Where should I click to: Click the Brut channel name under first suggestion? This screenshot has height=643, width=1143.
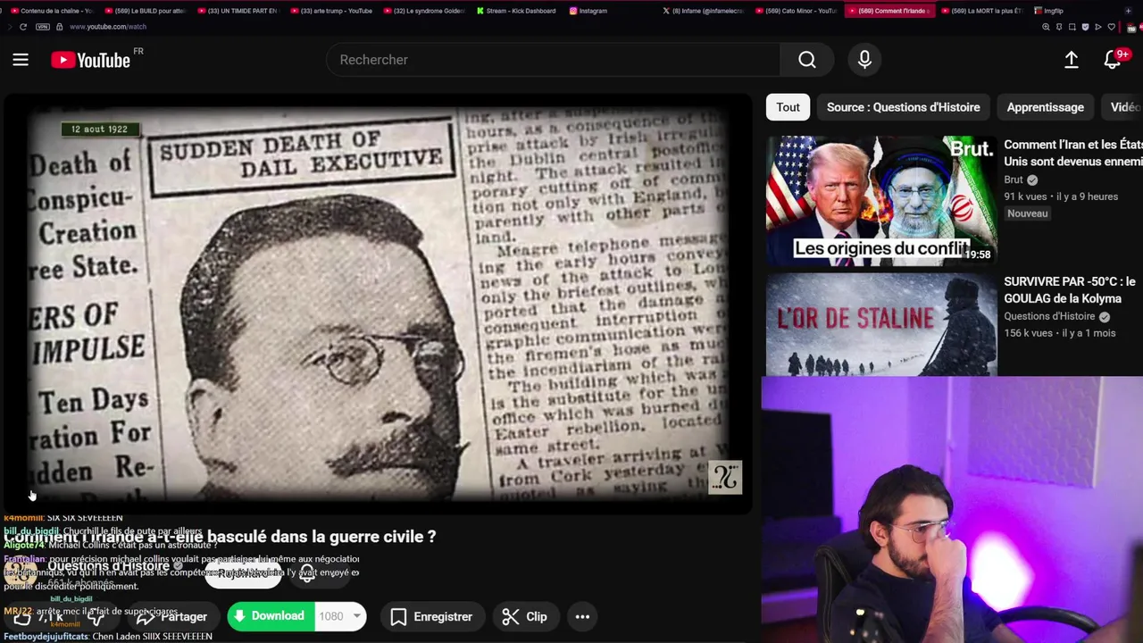click(x=1014, y=180)
